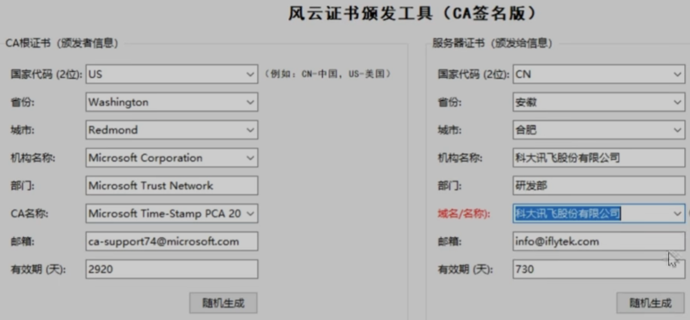Click server department field showing 研发部
Image resolution: width=690 pixels, height=320 pixels.
[x=598, y=186]
